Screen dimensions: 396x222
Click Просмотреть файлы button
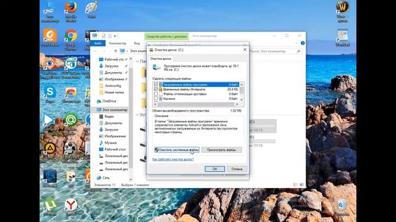tap(222, 150)
